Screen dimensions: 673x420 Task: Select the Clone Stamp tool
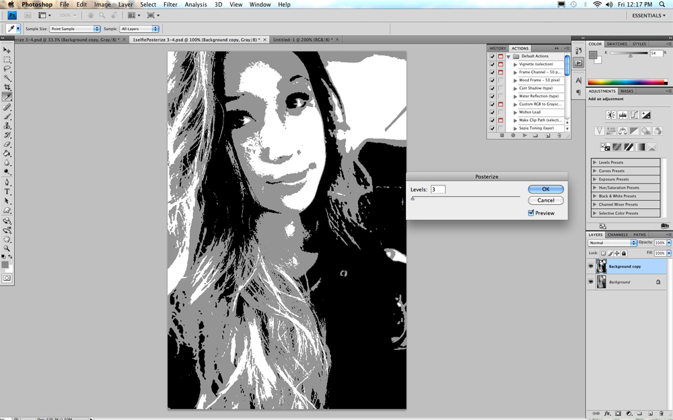click(7, 126)
